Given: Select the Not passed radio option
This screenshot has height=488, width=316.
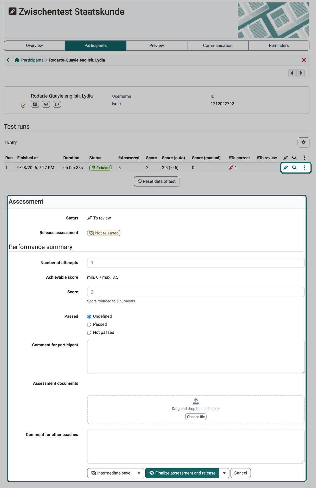Looking at the screenshot, I should 89,333.
